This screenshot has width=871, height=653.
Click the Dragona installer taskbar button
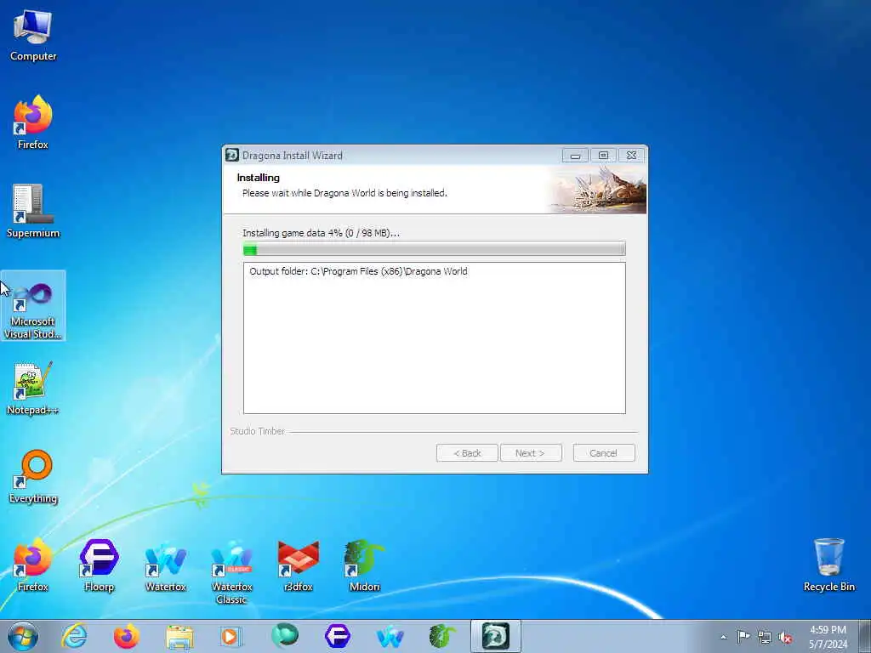pyautogui.click(x=496, y=636)
